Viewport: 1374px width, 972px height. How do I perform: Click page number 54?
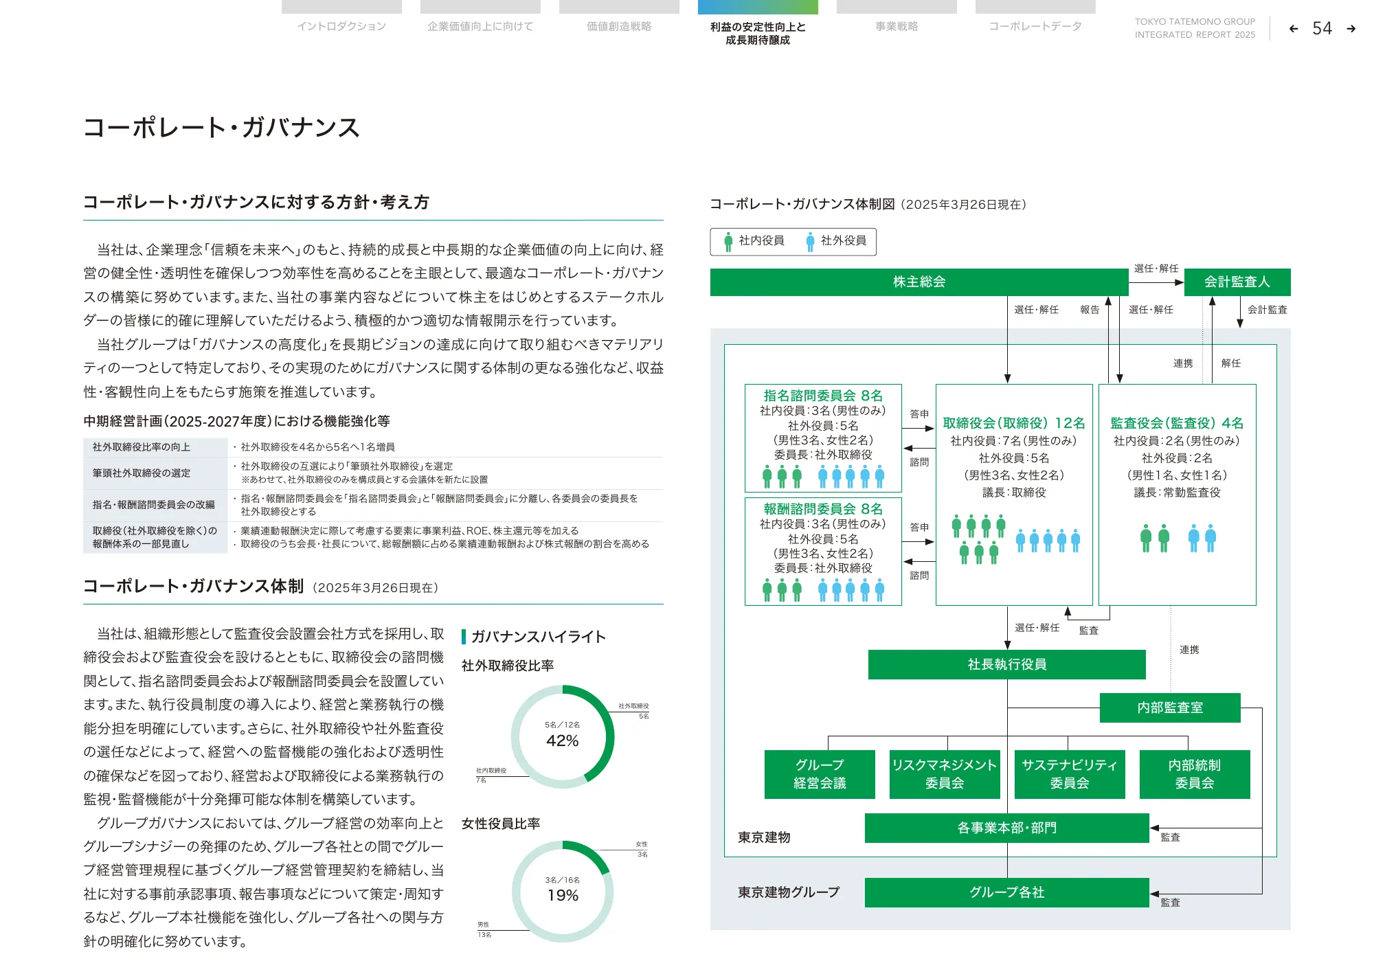1322,29
